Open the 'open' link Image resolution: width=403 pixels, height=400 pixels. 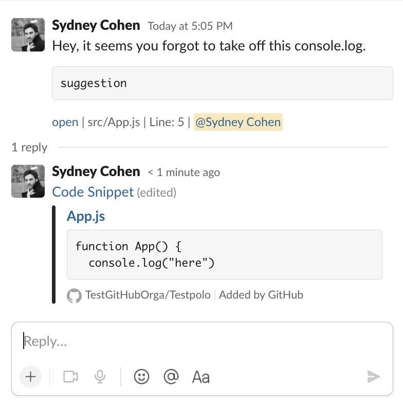click(65, 122)
